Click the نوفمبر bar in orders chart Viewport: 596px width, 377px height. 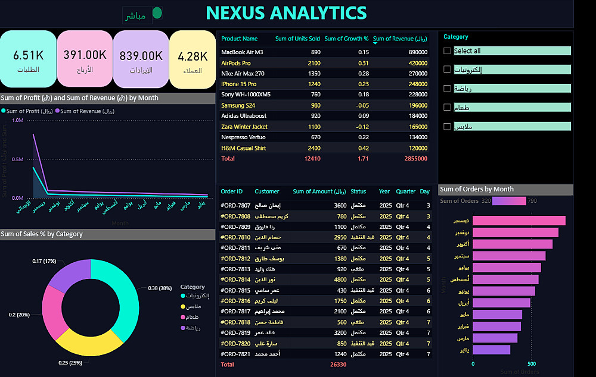point(516,233)
